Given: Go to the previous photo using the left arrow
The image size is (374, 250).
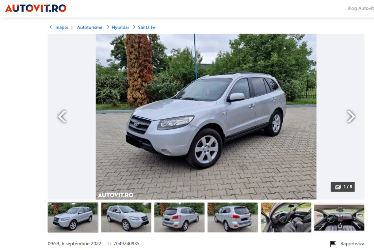Looking at the screenshot, I should (x=62, y=117).
